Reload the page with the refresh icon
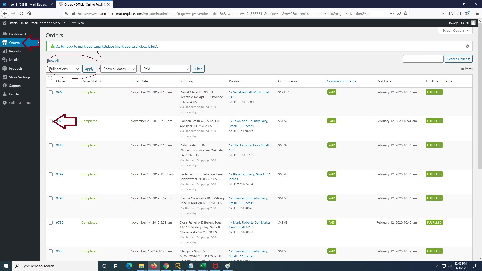The width and height of the screenshot is (482, 271). pos(21,13)
